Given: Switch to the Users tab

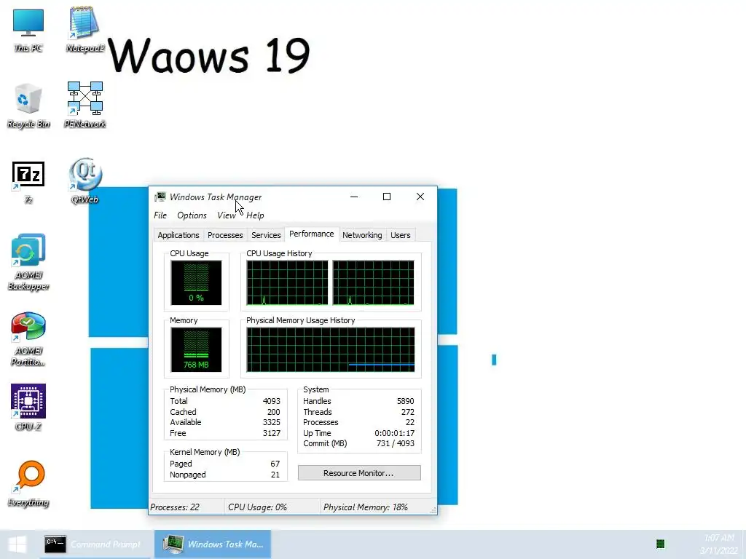Looking at the screenshot, I should tap(401, 235).
